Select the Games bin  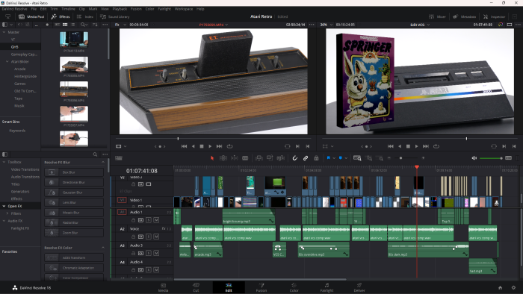19,84
